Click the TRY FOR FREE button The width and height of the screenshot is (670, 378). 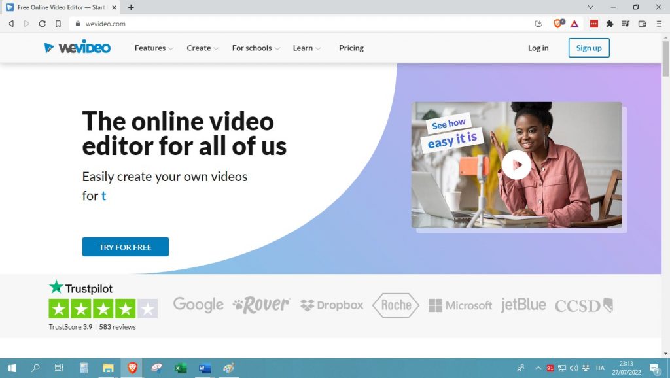(125, 247)
